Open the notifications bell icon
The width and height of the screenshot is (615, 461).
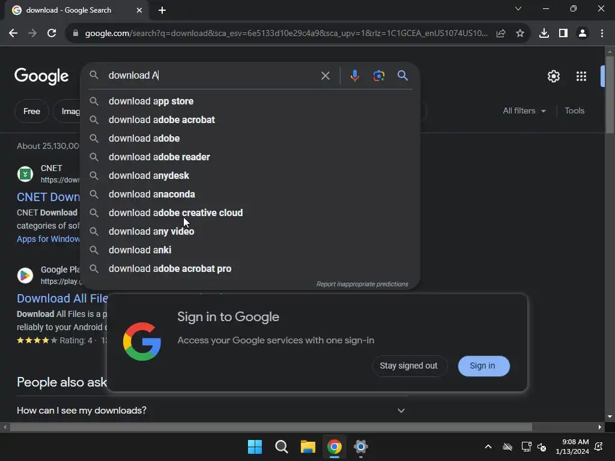tap(599, 447)
